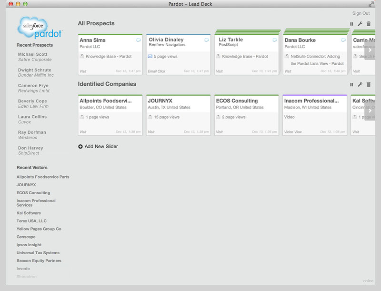The image size is (381, 291).
Task: Click Add New Slider
Action: point(101,147)
